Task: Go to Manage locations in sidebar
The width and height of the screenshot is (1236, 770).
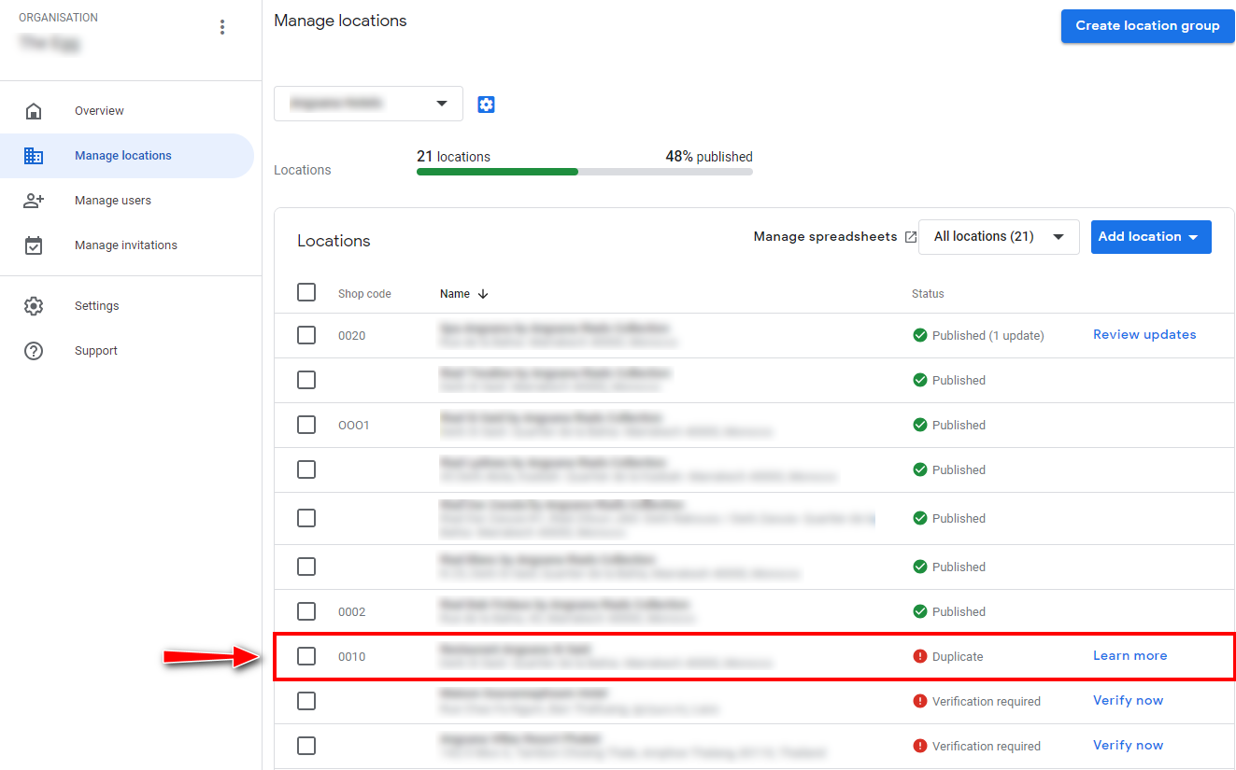Action: pyautogui.click(x=123, y=156)
